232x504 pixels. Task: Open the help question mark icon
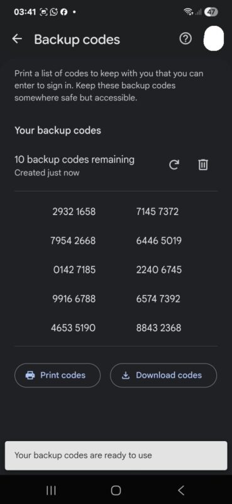coord(185,39)
